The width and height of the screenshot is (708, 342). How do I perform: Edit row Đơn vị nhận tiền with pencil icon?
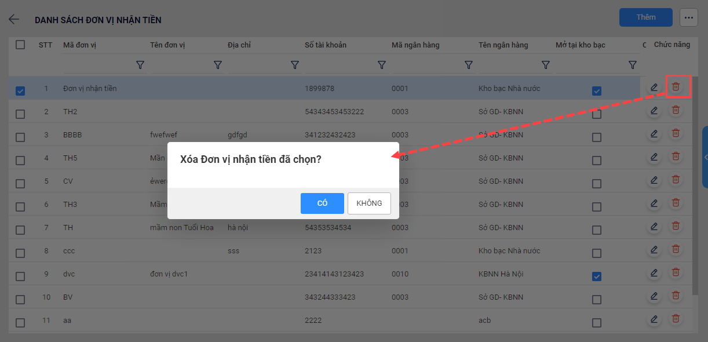click(x=654, y=87)
